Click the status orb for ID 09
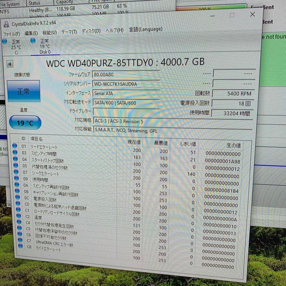Image resolution: width=286 pixels, height=286 pixels. tap(17, 178)
